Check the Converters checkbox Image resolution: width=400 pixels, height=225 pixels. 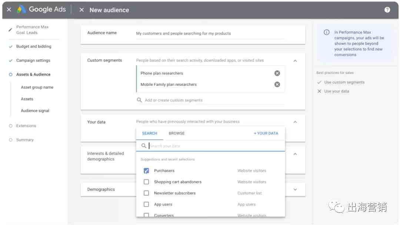pyautogui.click(x=146, y=215)
